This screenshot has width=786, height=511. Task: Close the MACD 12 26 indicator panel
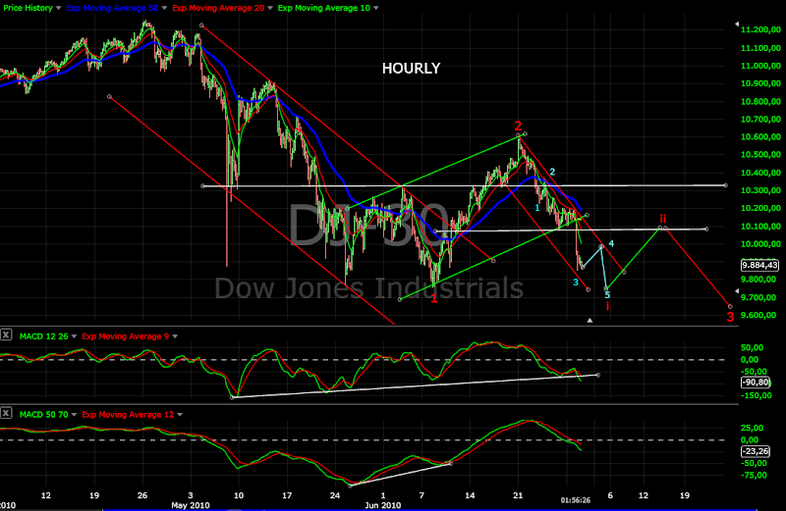point(6,334)
